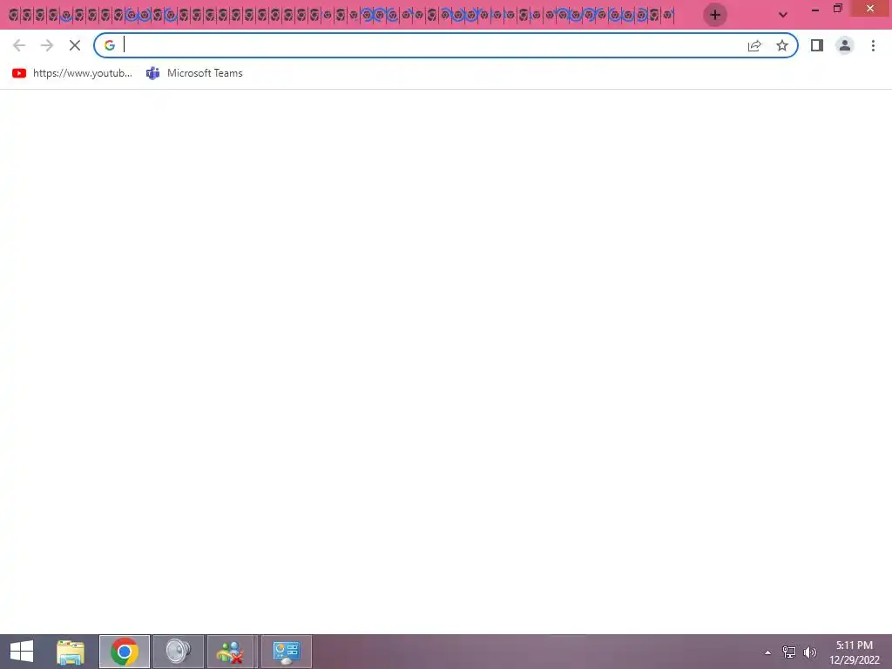Open a new tab with the plus button

point(715,15)
